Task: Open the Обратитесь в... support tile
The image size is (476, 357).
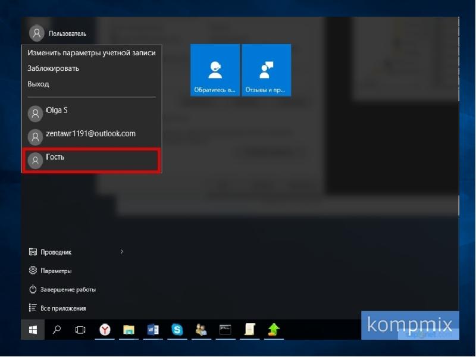Action: [x=215, y=70]
